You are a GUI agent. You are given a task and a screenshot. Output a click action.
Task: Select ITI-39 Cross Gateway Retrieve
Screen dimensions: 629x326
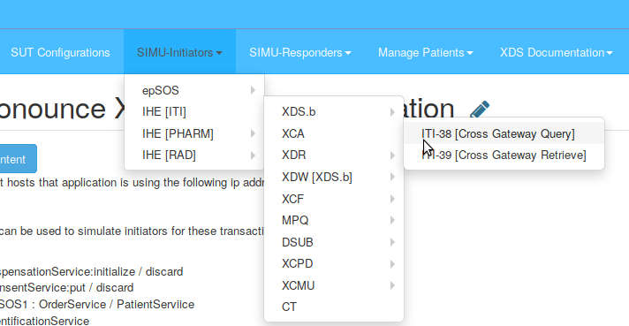click(504, 155)
